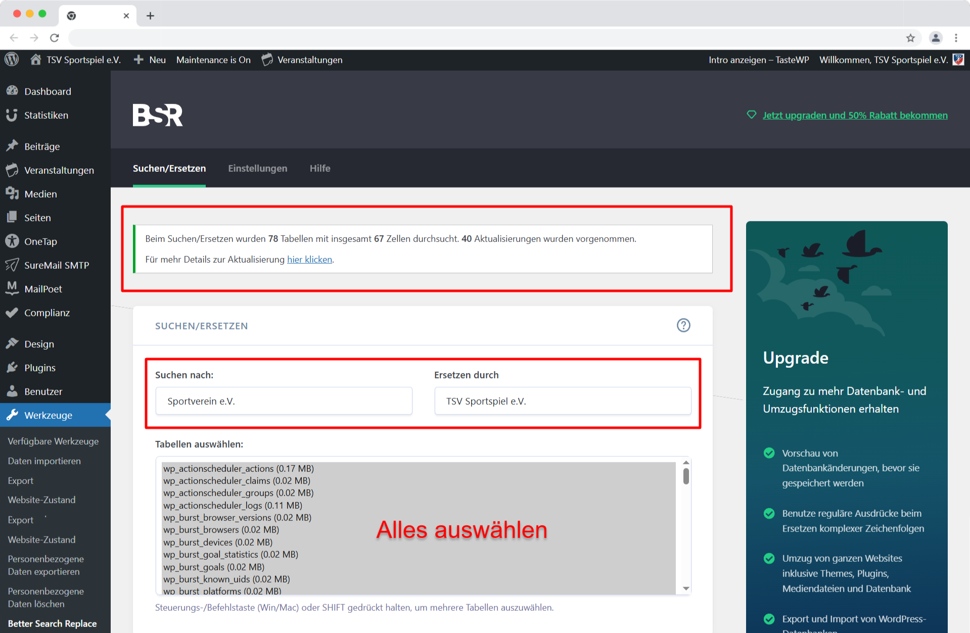The width and height of the screenshot is (970, 633).
Task: Click the heart icon beside upgrade link
Action: (x=752, y=115)
